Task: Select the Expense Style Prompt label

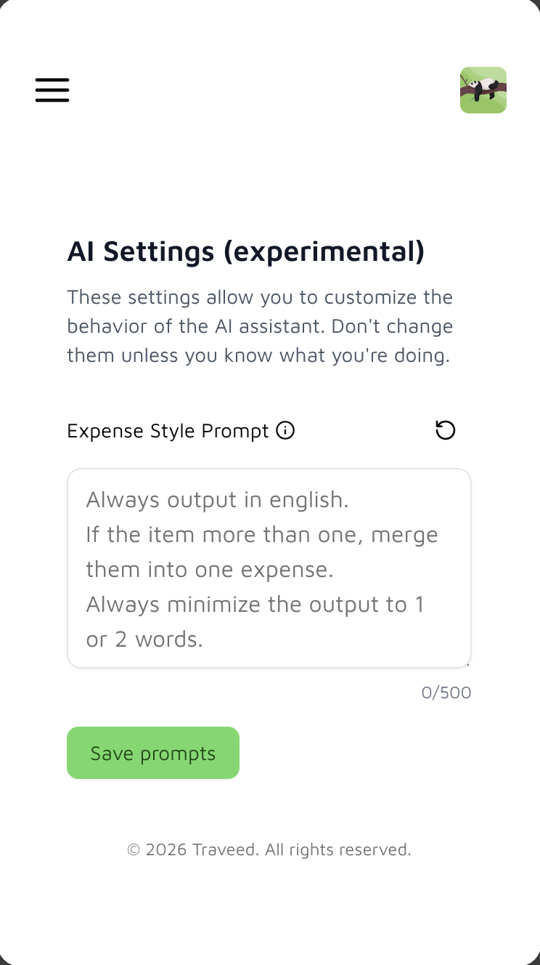Action: tap(168, 430)
